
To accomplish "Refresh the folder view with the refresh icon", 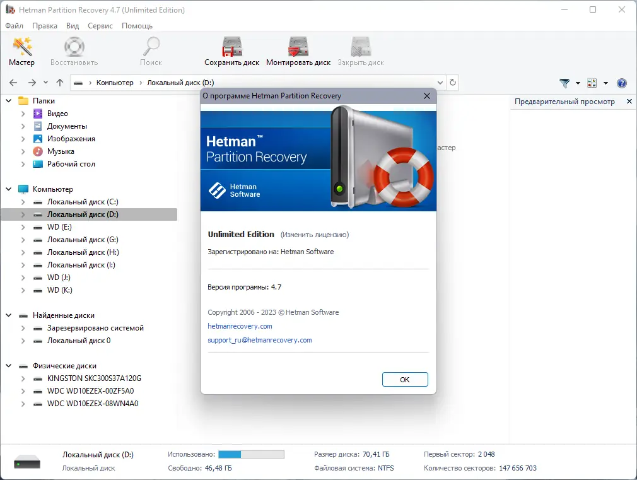I will (452, 83).
